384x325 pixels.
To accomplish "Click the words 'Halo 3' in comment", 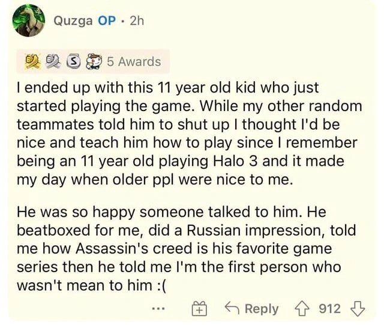I will click(236, 162).
